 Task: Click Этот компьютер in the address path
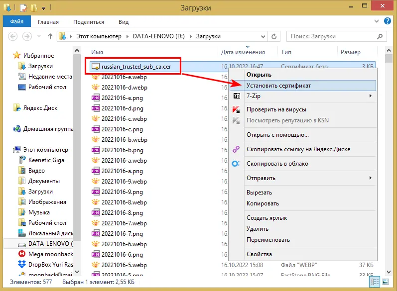tap(99, 36)
